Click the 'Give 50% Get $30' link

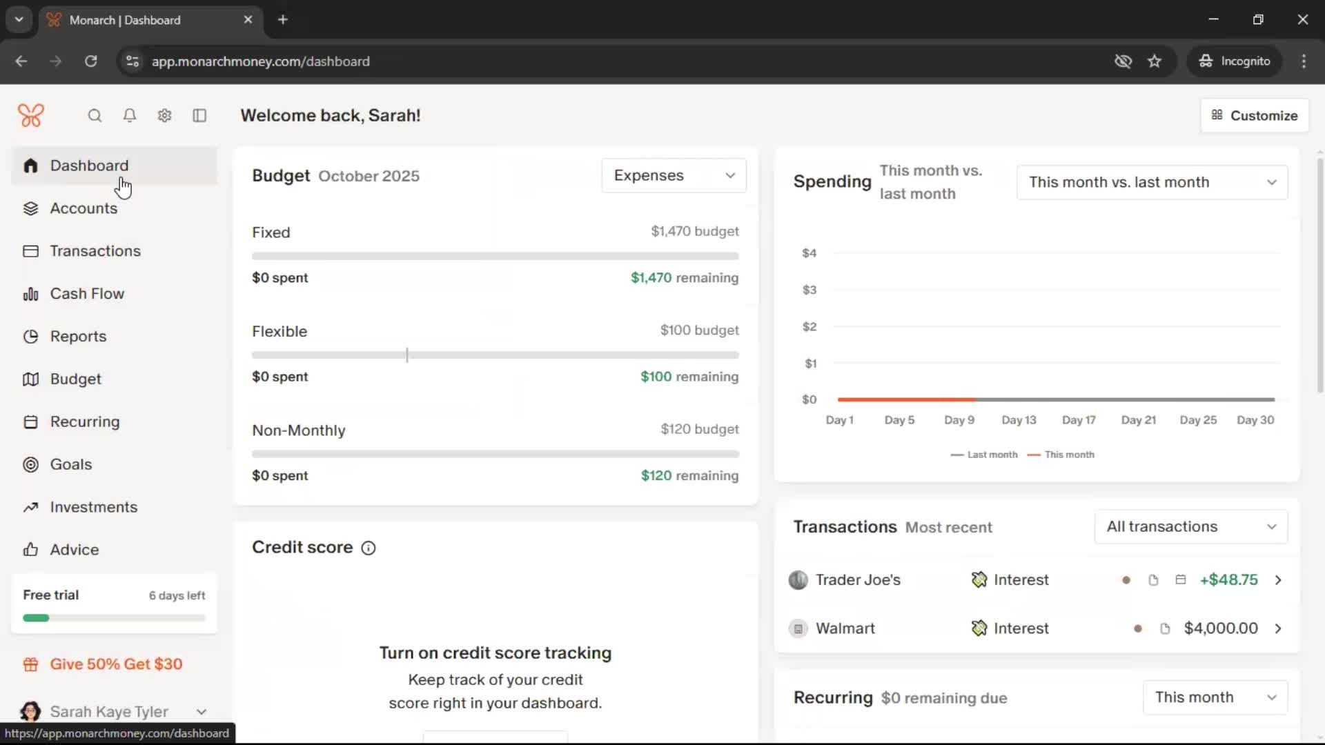pos(116,664)
